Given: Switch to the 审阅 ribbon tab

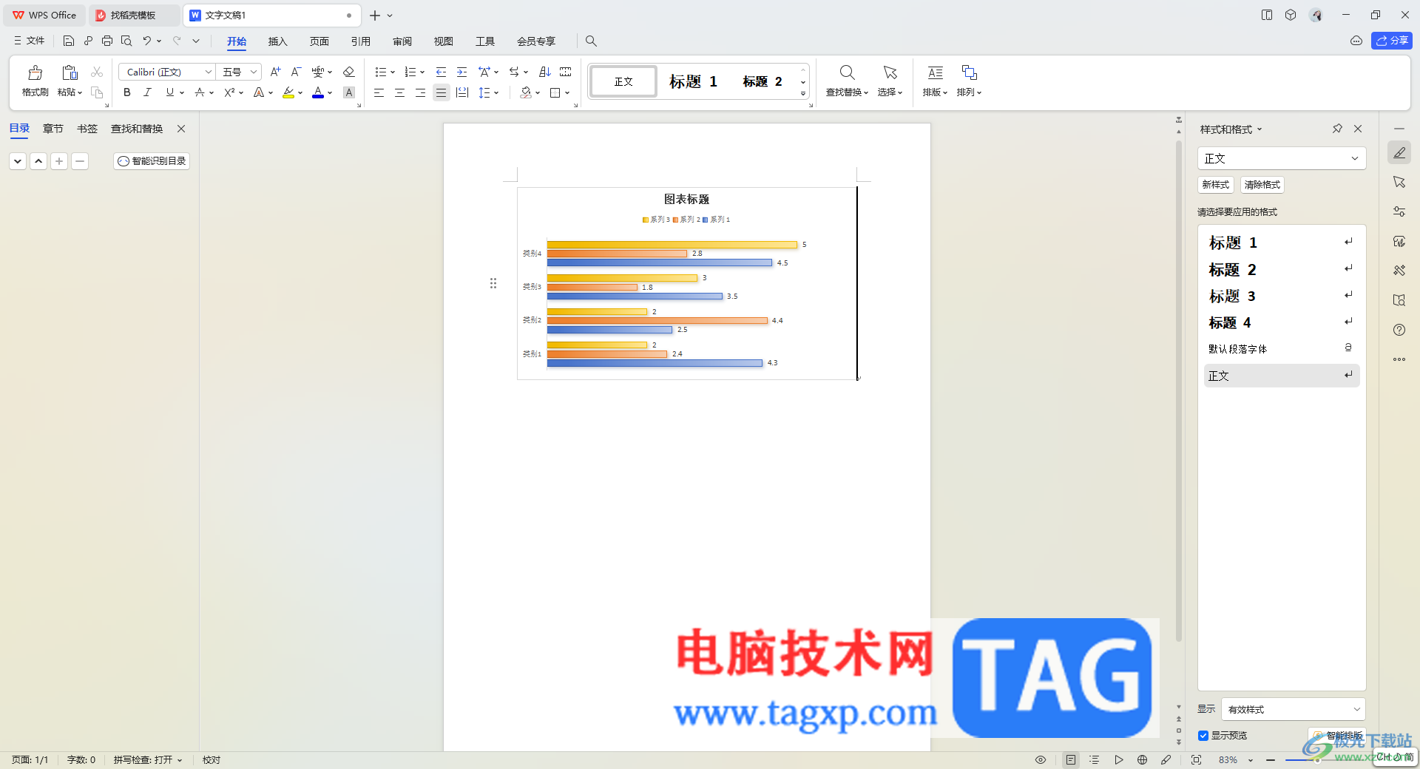Looking at the screenshot, I should click(402, 41).
